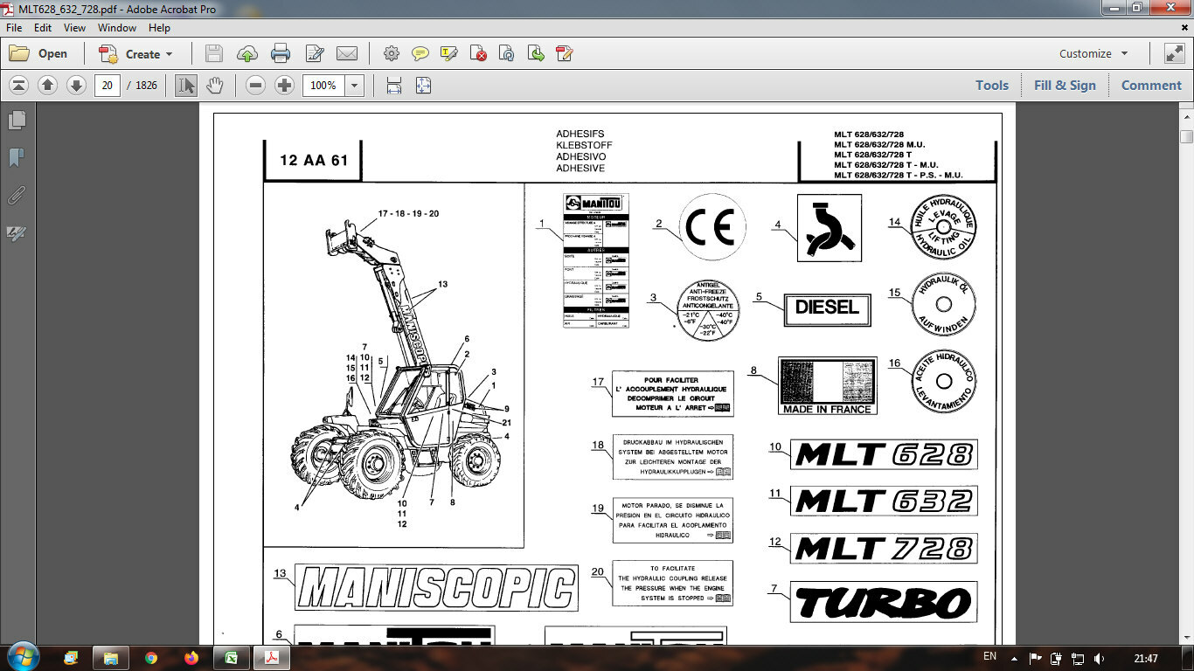Screen dimensions: 1194x671
Task: Click the Delete Pages icon
Action: 478,53
